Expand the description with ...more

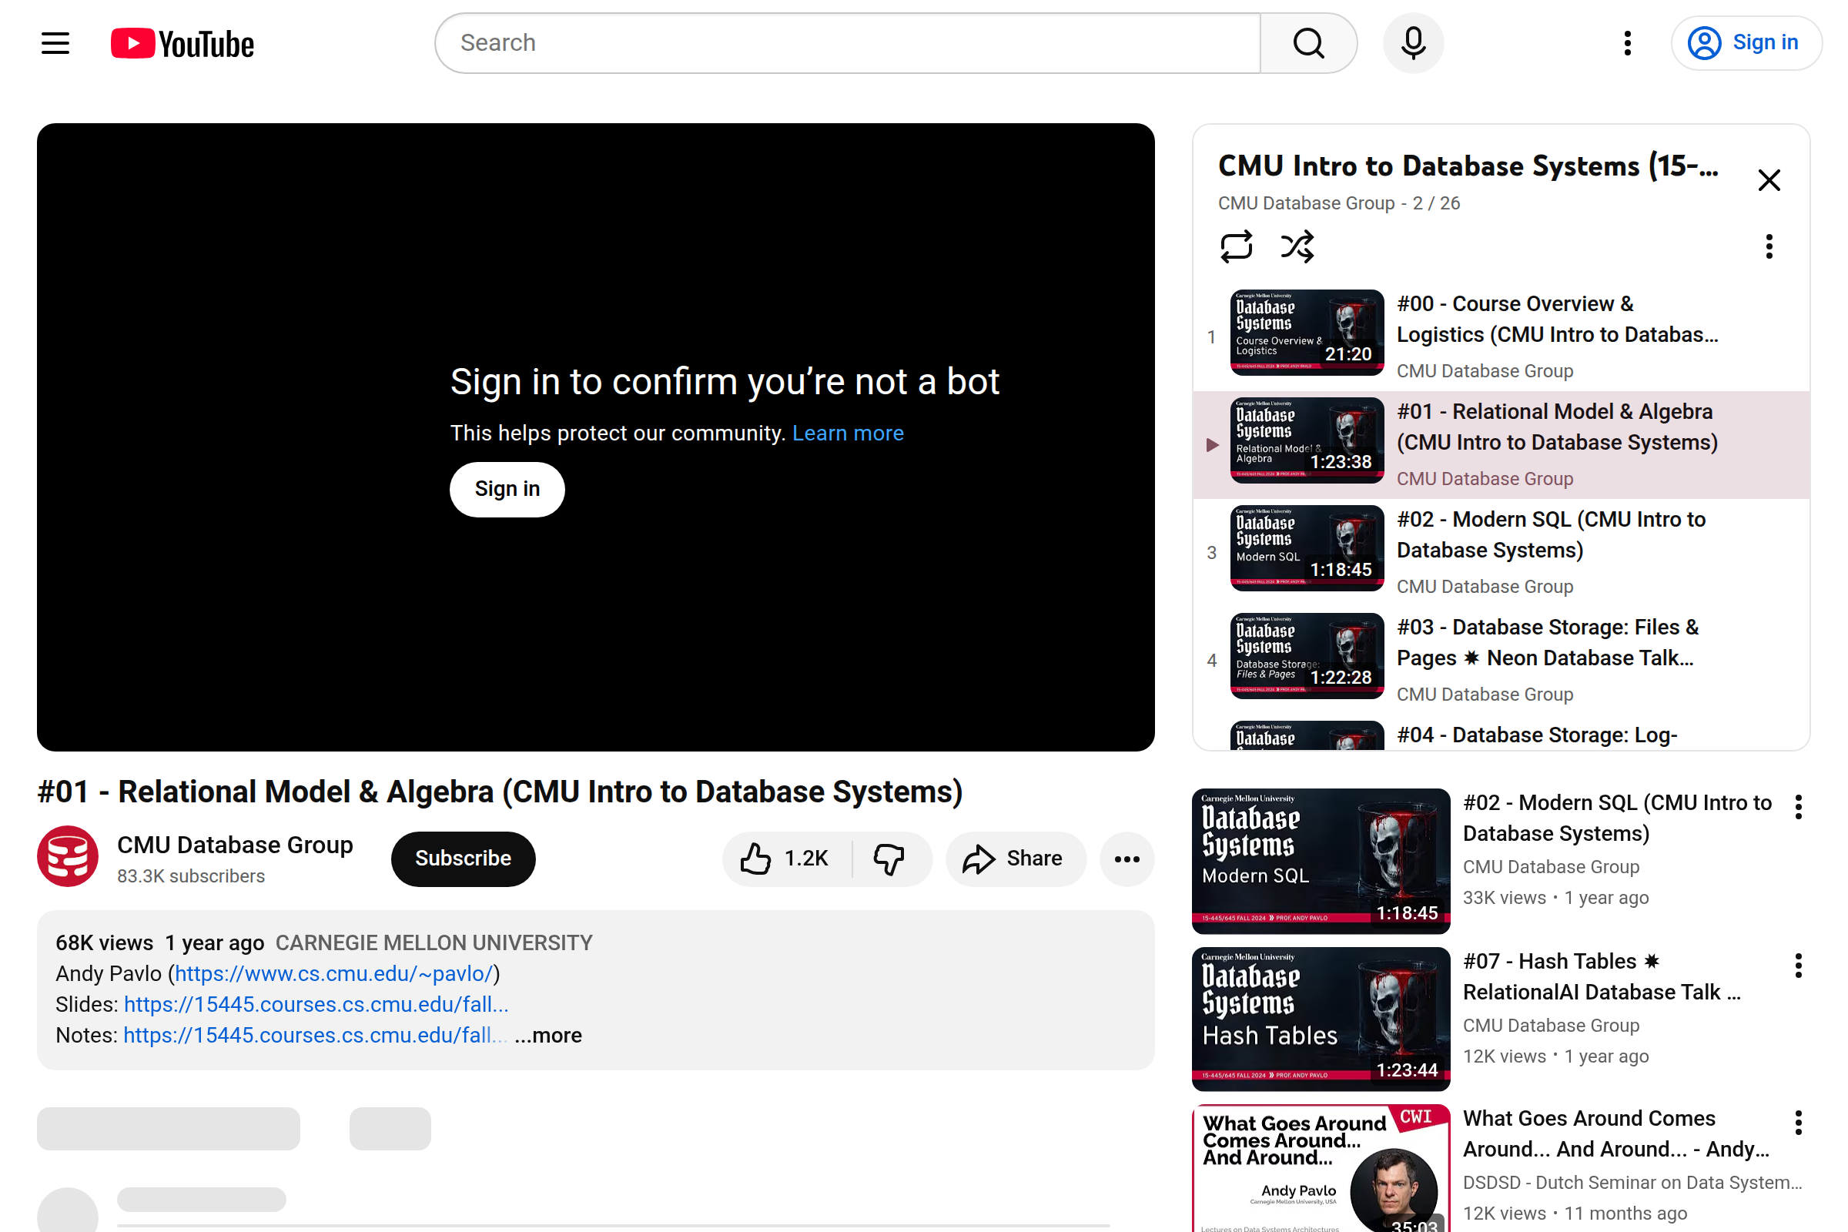coord(548,1035)
